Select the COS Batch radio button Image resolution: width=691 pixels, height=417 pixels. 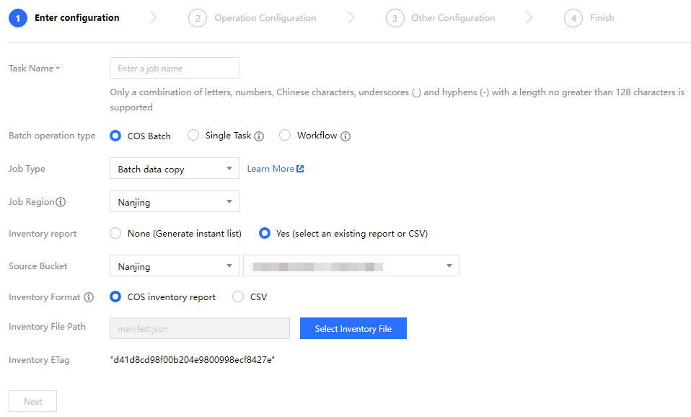click(x=115, y=136)
